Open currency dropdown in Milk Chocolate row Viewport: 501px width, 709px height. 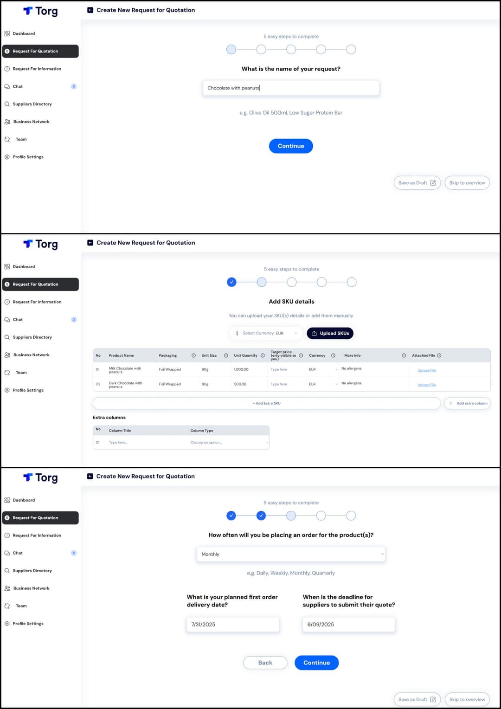[x=324, y=370]
